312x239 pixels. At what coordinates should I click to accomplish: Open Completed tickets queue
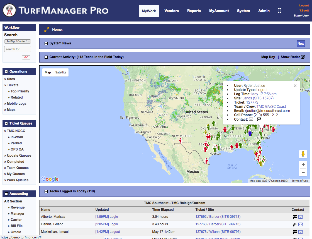16,162
